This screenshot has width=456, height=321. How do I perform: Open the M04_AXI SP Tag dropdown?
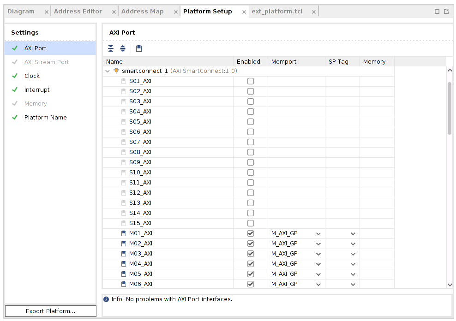(x=353, y=264)
